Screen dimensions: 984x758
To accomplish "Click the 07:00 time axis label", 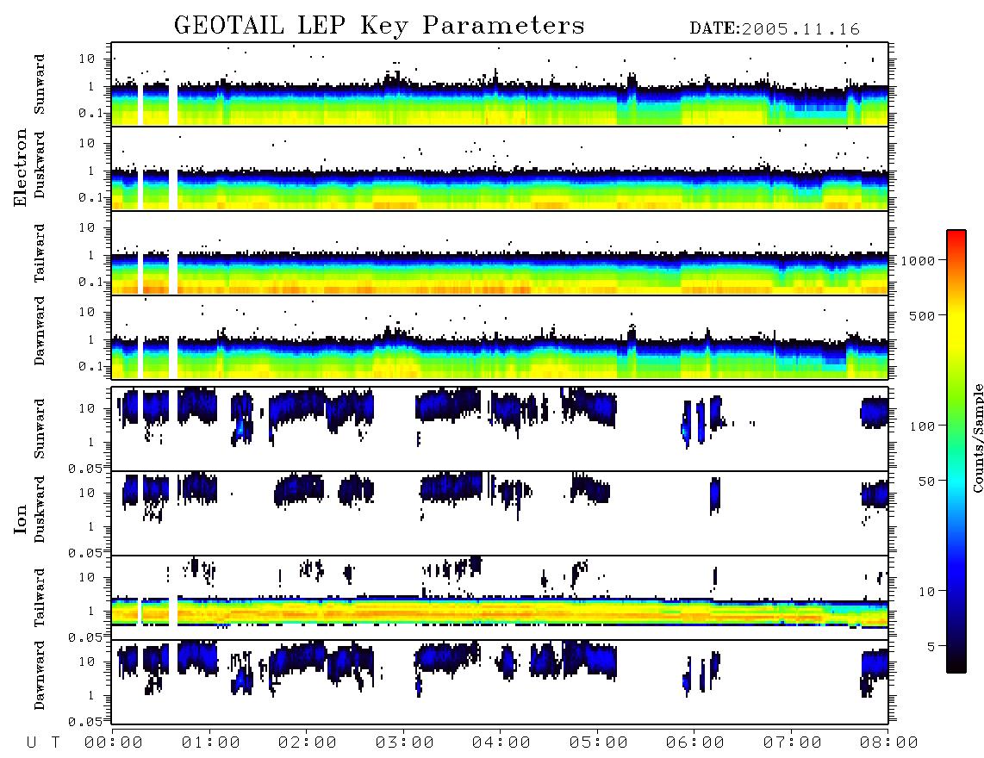I will tap(792, 742).
